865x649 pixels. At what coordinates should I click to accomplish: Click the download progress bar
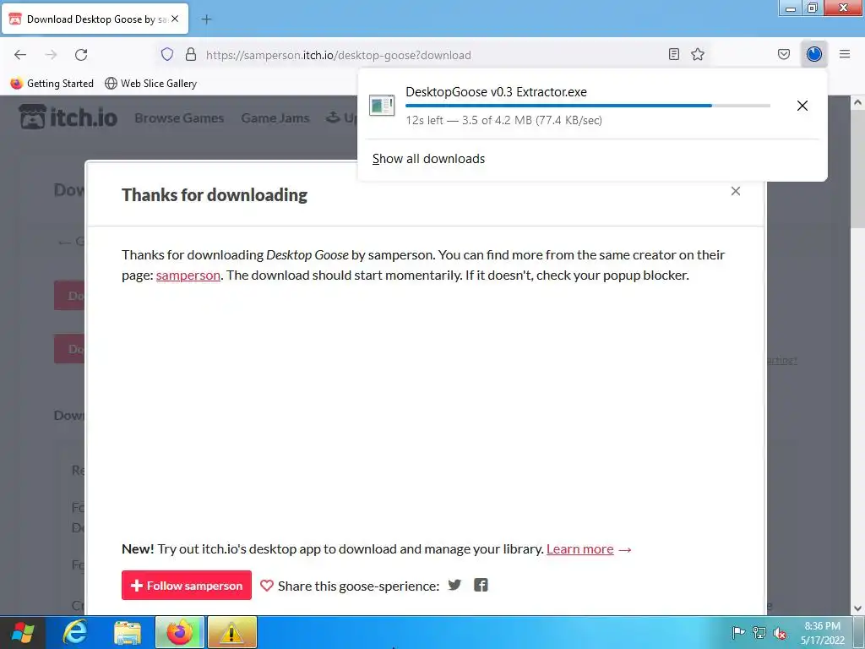[588, 106]
